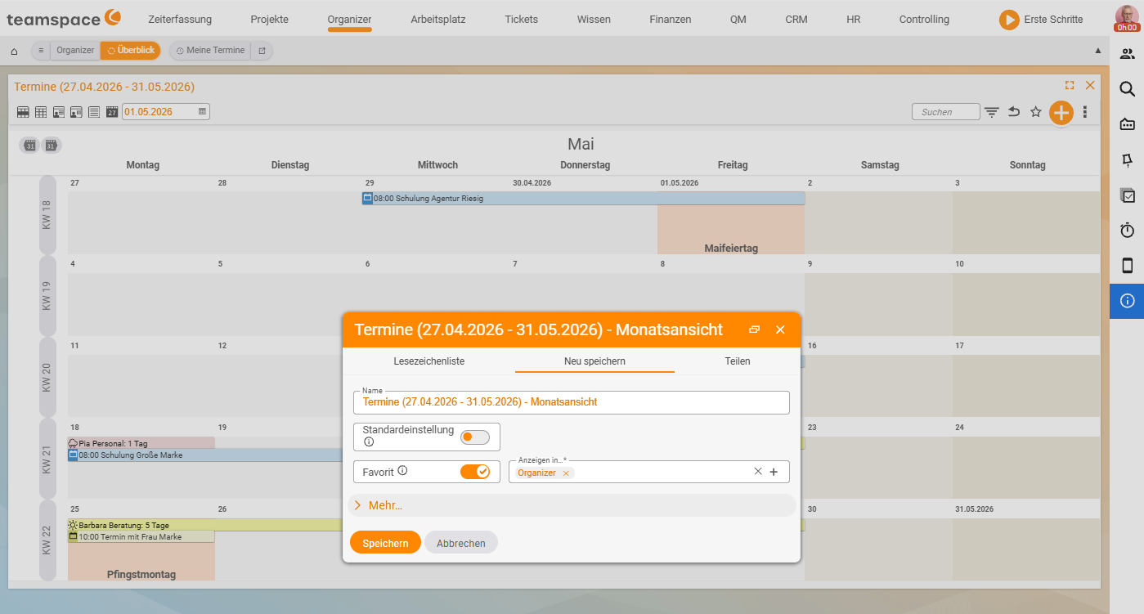Go to next month with right 31 icon
The width and height of the screenshot is (1144, 614).
point(51,146)
